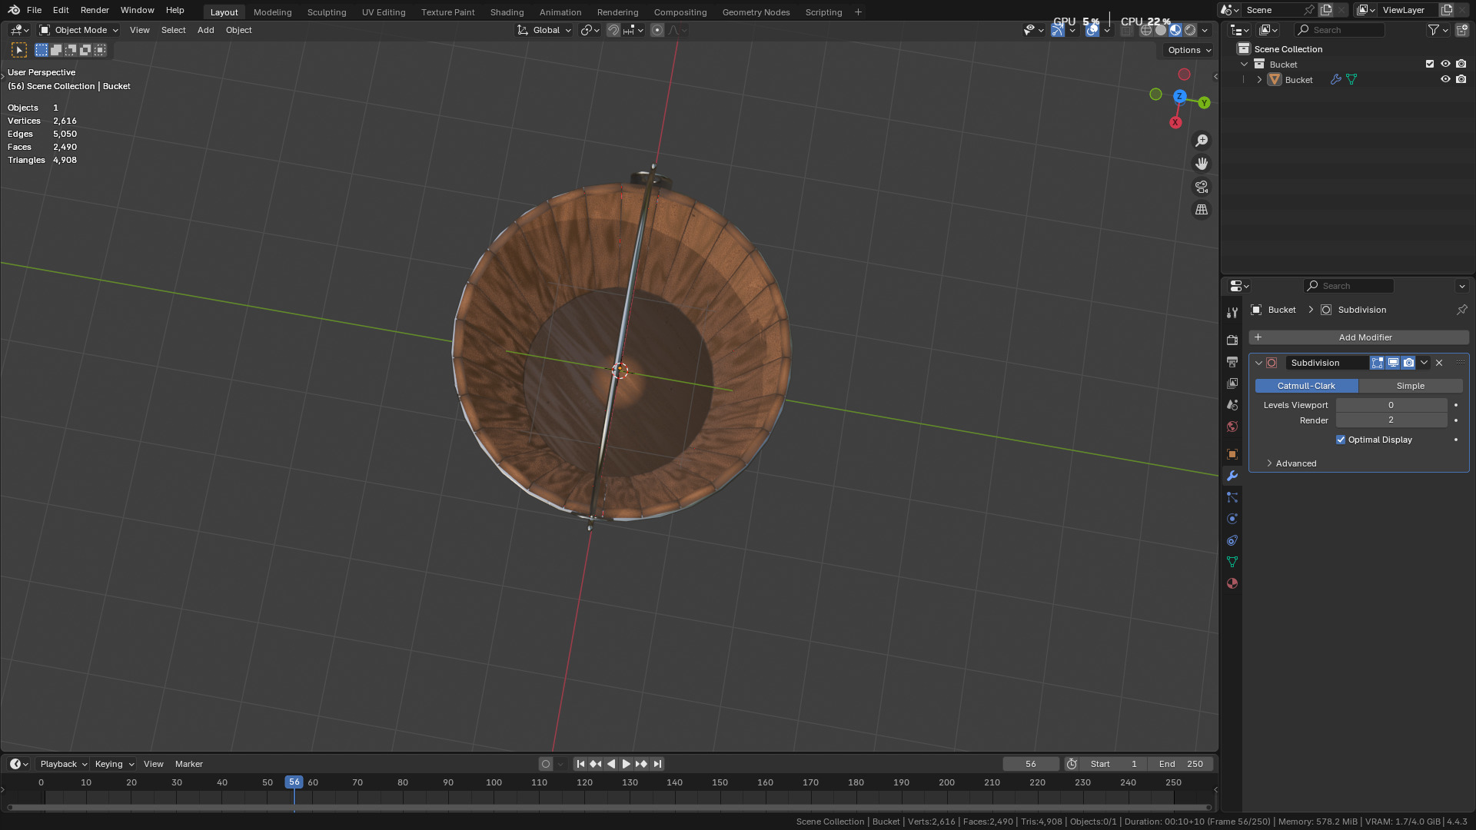Click the viewport zoom magnifier gizmo
The image size is (1476, 830).
[1201, 141]
